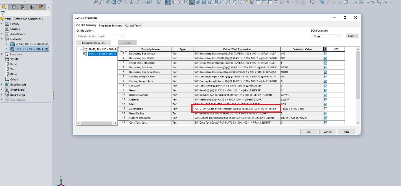This screenshot has width=401, height=186.
Task: Toggle checkbox for Bounding Box Length row
Action: (x=325, y=54)
